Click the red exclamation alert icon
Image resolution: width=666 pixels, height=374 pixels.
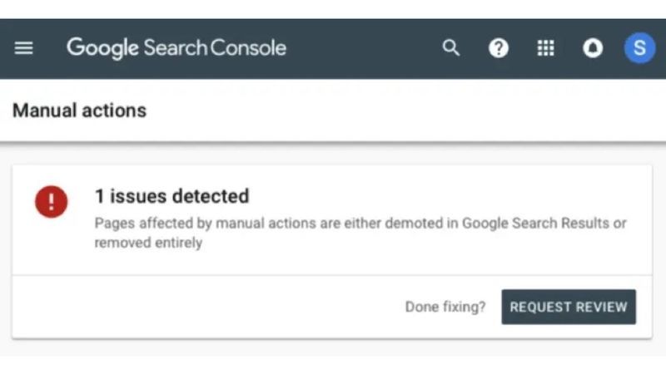(51, 202)
